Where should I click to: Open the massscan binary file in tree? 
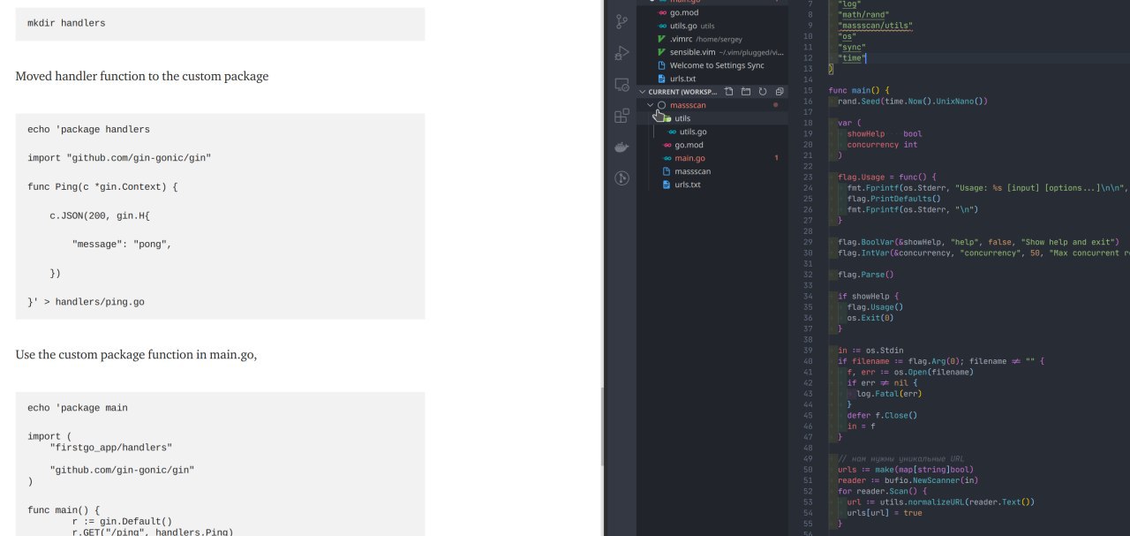click(712, 171)
